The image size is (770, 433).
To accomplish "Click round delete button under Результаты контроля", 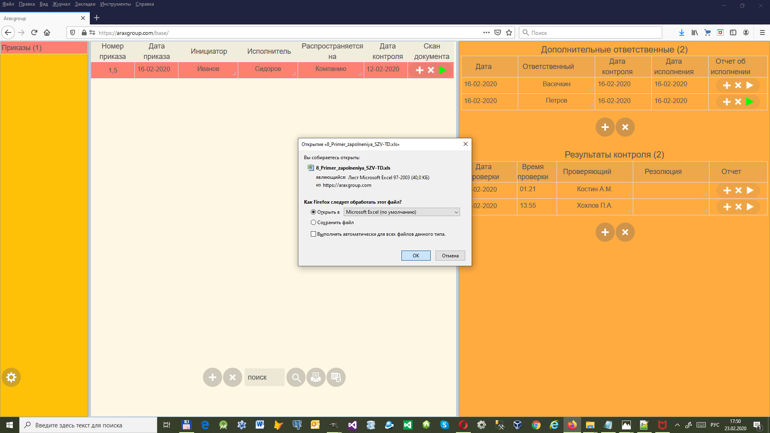I will point(625,232).
